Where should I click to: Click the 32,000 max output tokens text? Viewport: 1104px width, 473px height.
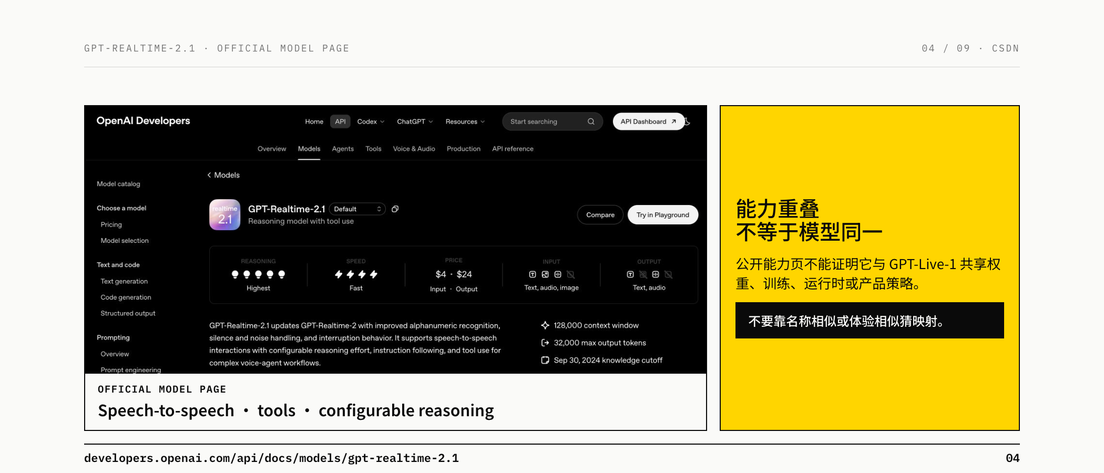tap(600, 343)
